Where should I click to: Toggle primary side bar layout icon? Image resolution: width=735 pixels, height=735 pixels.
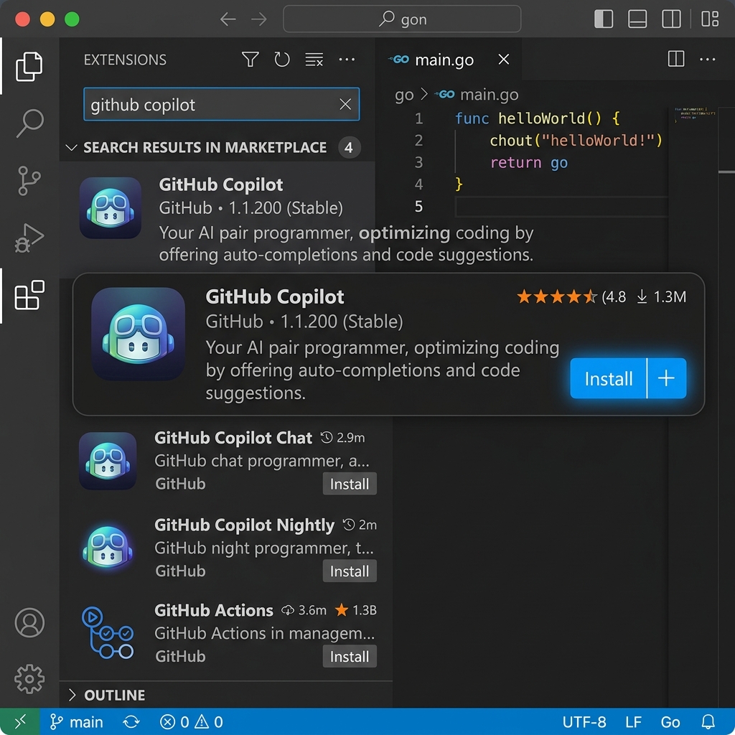point(603,19)
